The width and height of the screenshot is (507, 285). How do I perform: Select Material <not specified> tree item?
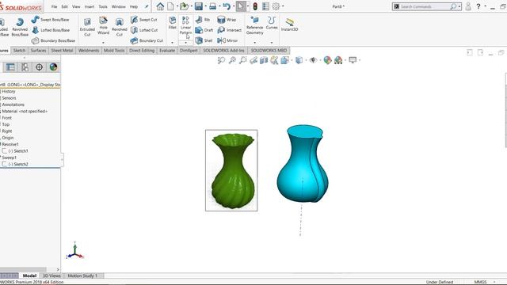click(x=25, y=111)
